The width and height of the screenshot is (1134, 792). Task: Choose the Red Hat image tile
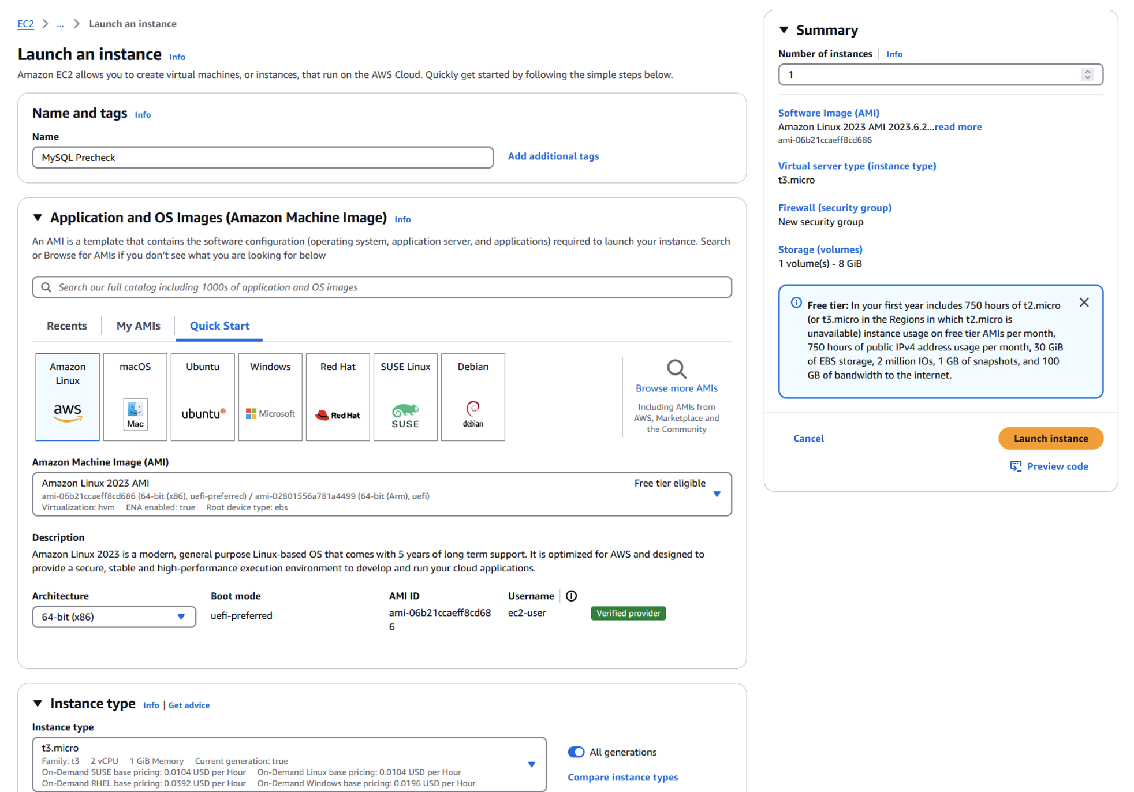coord(337,397)
